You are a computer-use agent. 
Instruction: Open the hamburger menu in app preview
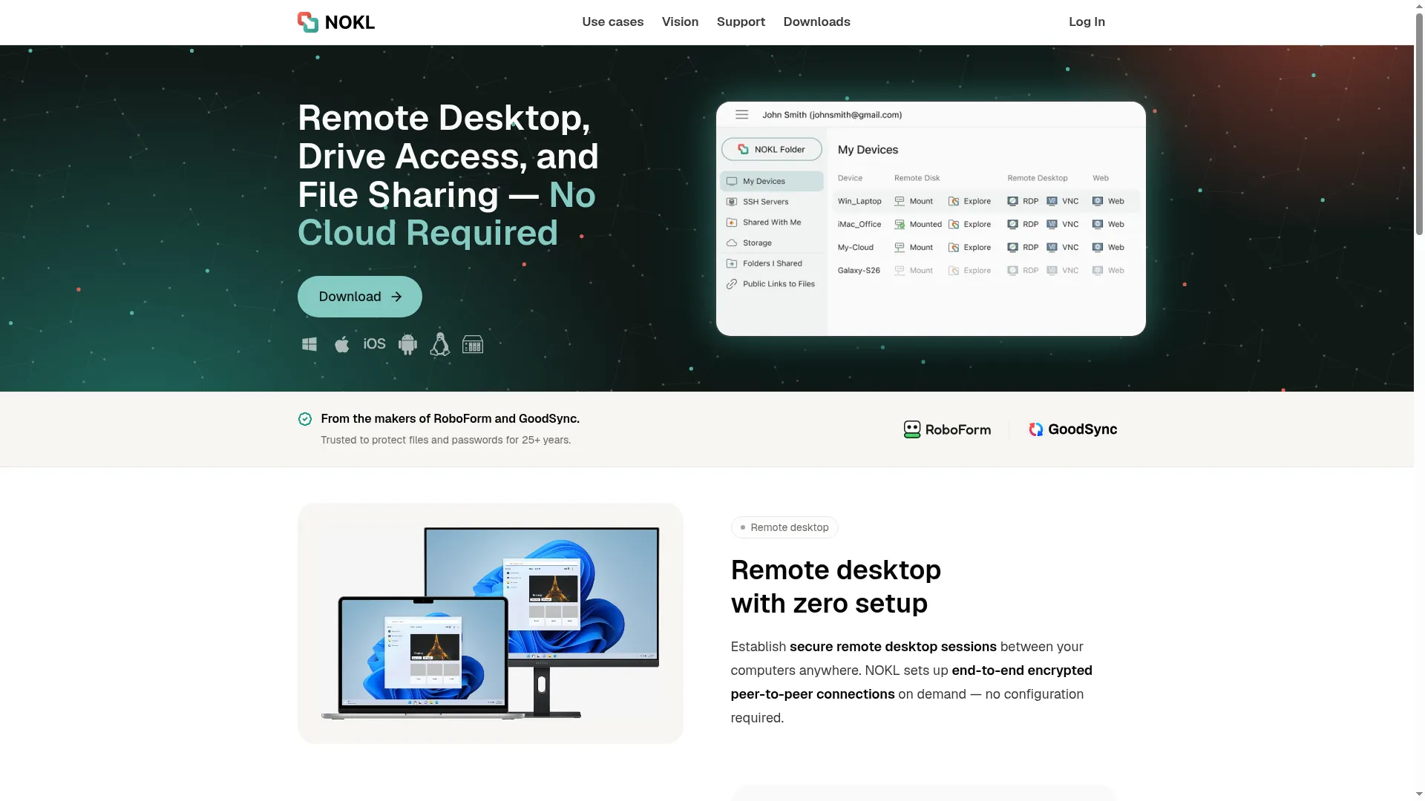point(741,115)
